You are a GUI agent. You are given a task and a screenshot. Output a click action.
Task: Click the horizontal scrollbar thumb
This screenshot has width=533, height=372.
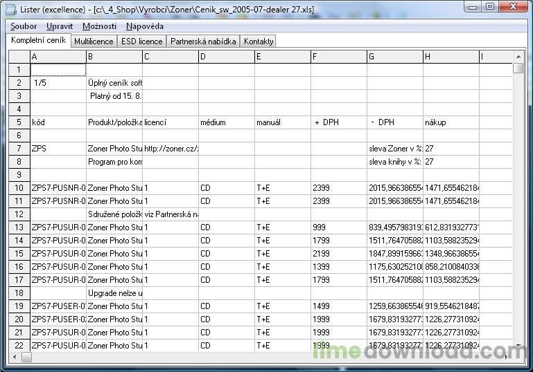click(27, 357)
